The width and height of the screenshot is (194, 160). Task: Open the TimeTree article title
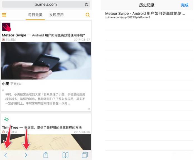coord(42,127)
